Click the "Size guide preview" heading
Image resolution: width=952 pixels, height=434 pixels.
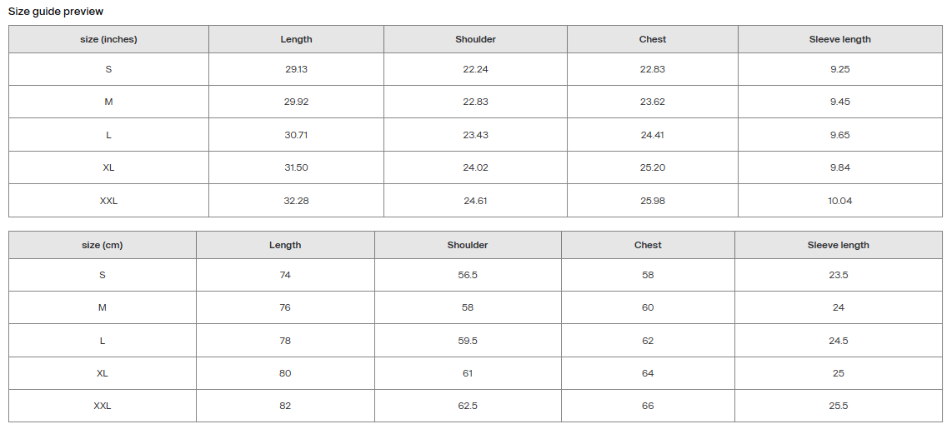[x=56, y=12]
